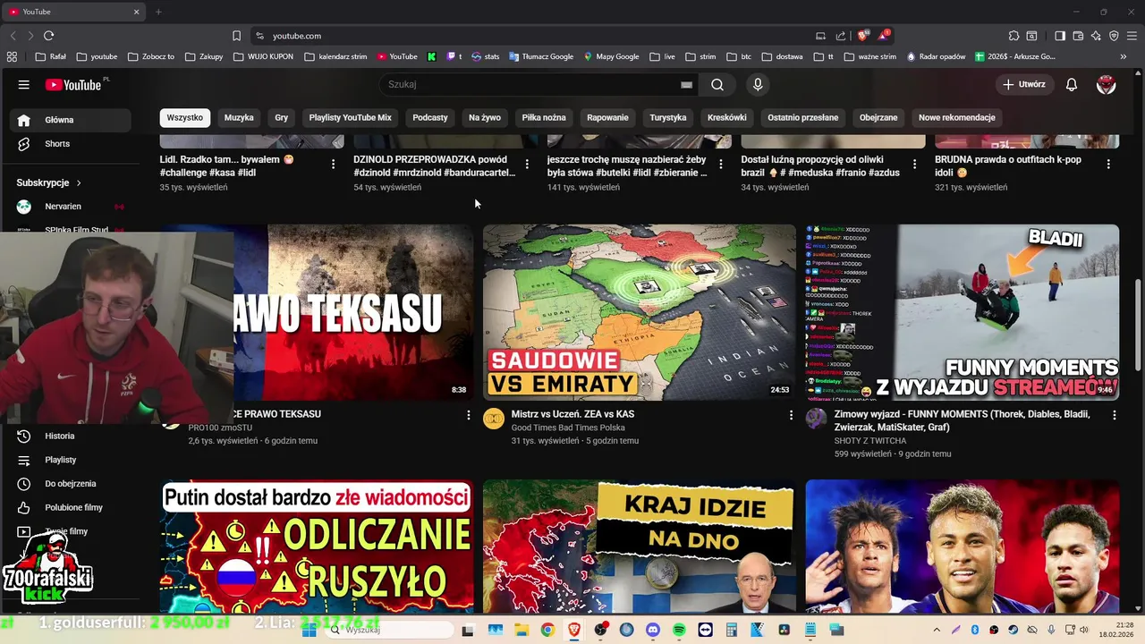Open Do obejrzenia watch later

pos(71,484)
